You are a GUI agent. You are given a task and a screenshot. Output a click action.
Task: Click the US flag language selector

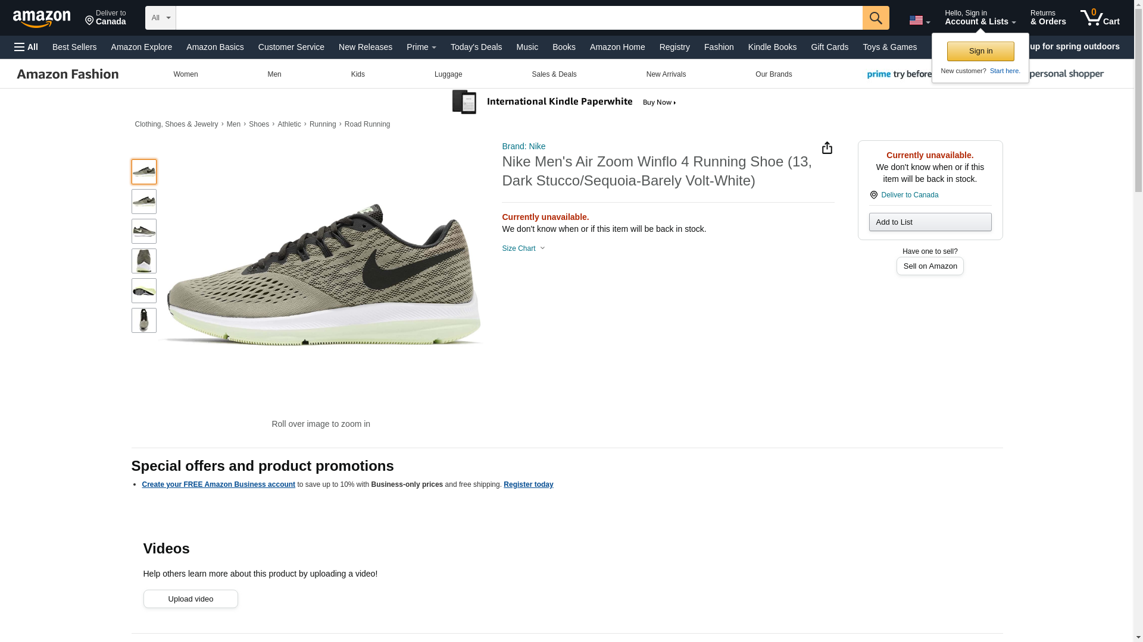(919, 20)
